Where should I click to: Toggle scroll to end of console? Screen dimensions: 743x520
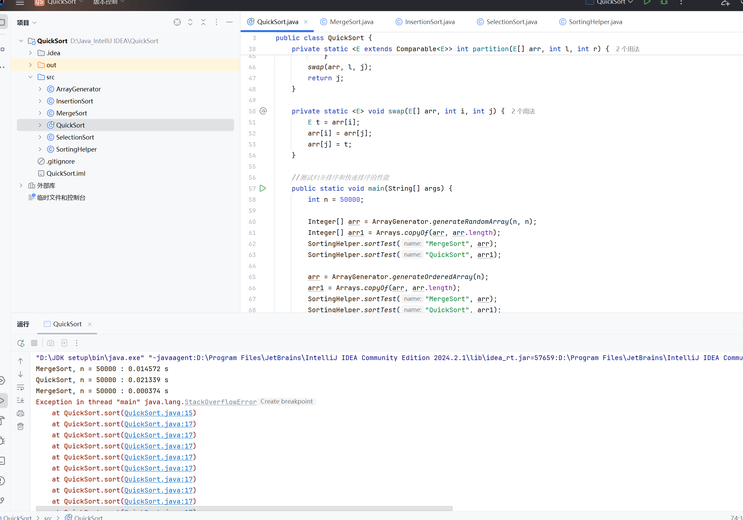pos(20,400)
